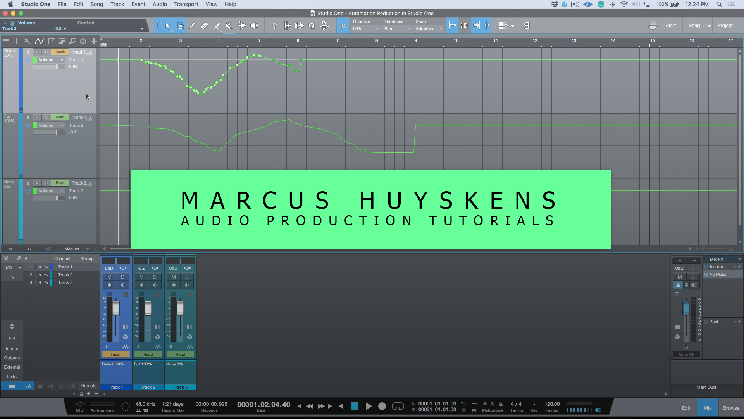Open the tempo clock icon in track header
The height and width of the screenshot is (419, 744).
83,41
